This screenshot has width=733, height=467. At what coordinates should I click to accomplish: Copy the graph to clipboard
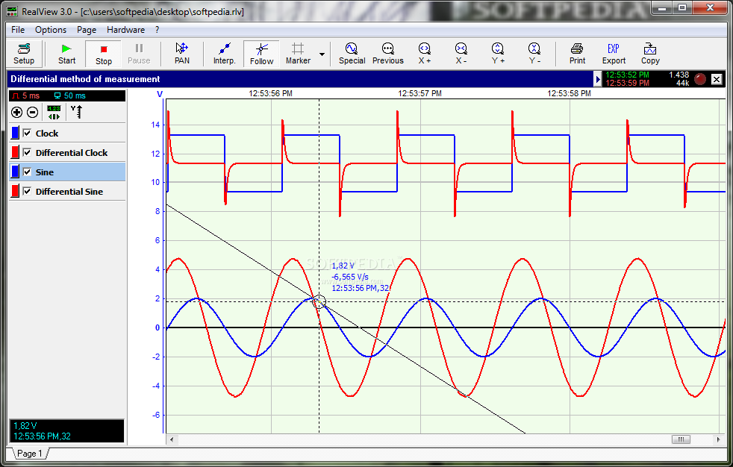click(x=650, y=54)
